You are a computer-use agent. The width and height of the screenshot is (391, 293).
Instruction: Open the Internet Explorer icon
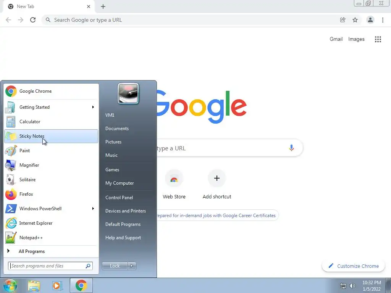tap(11, 223)
